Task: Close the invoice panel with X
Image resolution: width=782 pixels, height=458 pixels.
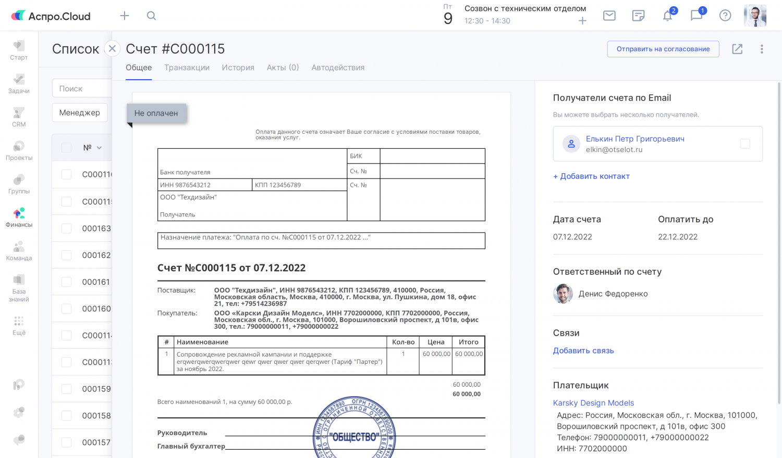Action: (112, 49)
